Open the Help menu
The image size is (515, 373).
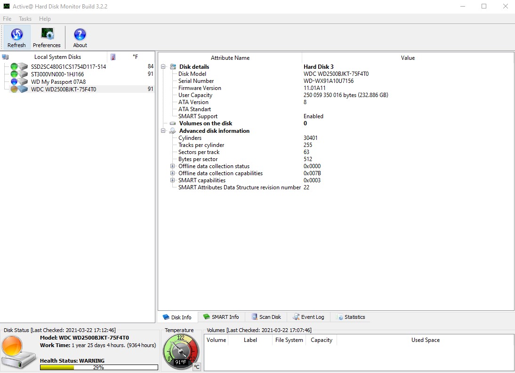coord(45,19)
